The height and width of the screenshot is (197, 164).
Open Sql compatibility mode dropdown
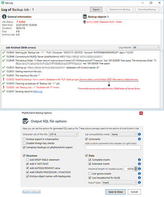pyautogui.click(x=124, y=134)
